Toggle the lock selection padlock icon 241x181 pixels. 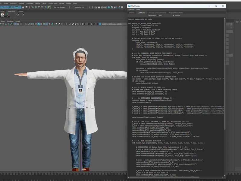pyautogui.click(x=23, y=7)
